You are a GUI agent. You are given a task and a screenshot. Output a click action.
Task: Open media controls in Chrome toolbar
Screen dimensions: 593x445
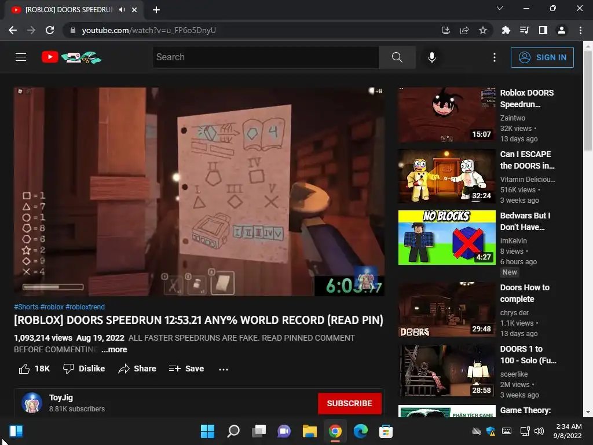[x=524, y=30]
